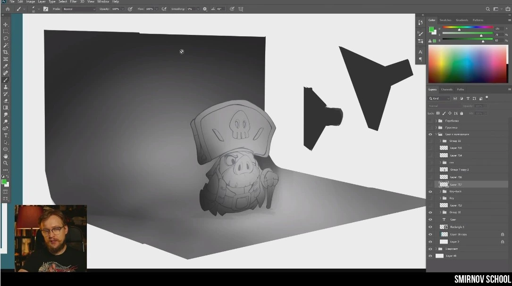Click the Home icon in options bar

click(7, 9)
